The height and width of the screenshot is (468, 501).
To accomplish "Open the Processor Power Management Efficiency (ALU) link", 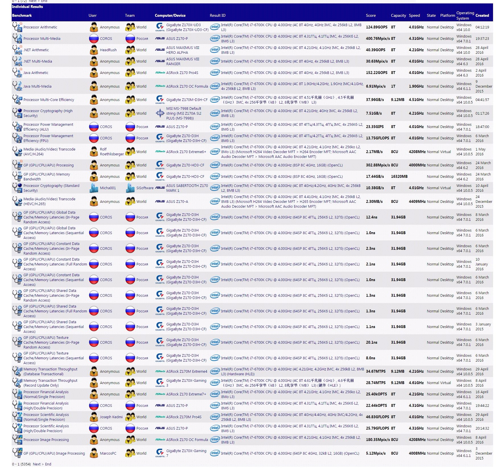I will (48, 127).
